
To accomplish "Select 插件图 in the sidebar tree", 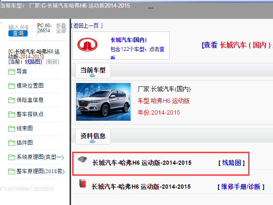I will coord(24,143).
